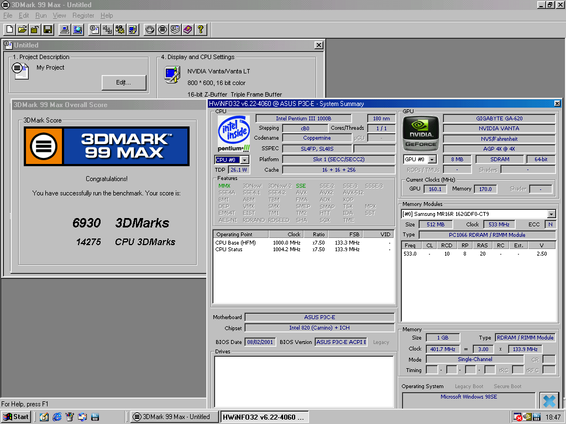The width and height of the screenshot is (566, 424).
Task: Close the HWiNFO32 System Summary window
Action: (x=557, y=103)
